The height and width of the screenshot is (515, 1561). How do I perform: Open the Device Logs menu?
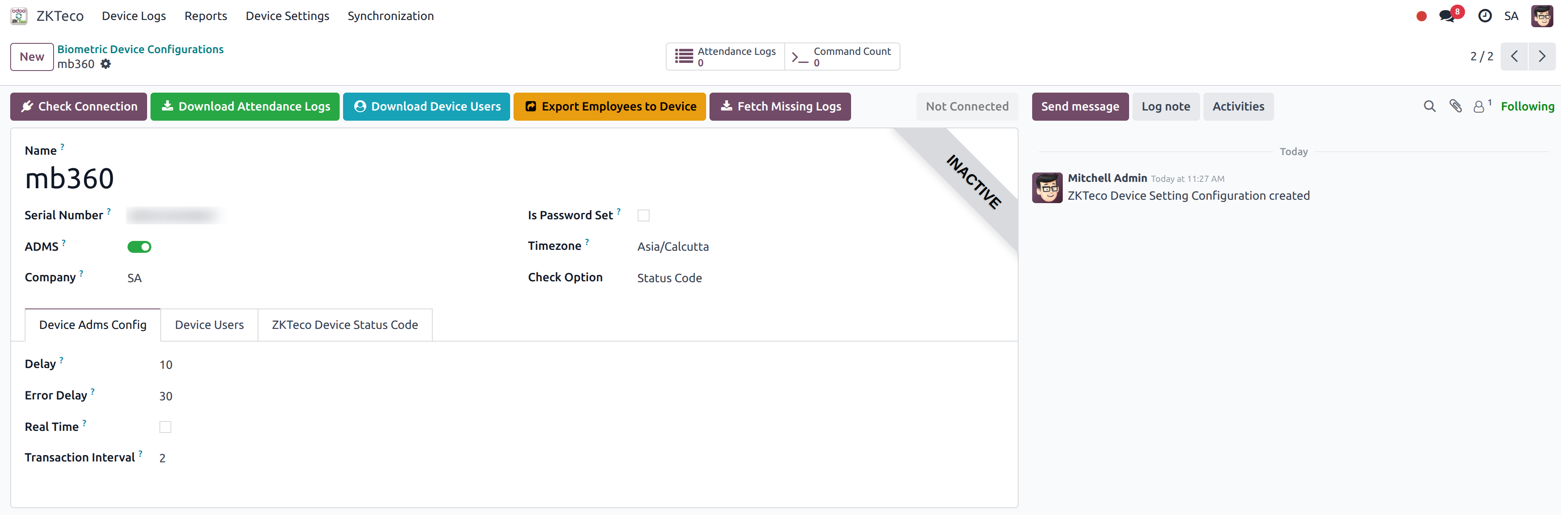[x=133, y=16]
